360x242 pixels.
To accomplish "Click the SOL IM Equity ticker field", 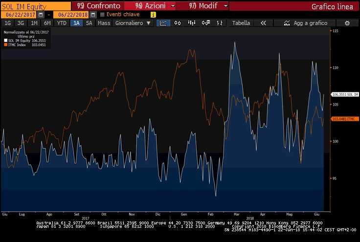I will (36, 6).
